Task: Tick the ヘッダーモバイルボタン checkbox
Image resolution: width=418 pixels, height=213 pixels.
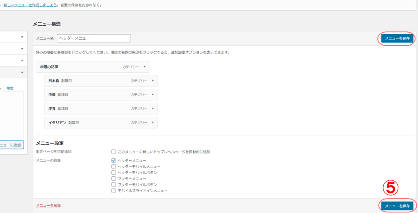Action: pos(114,173)
